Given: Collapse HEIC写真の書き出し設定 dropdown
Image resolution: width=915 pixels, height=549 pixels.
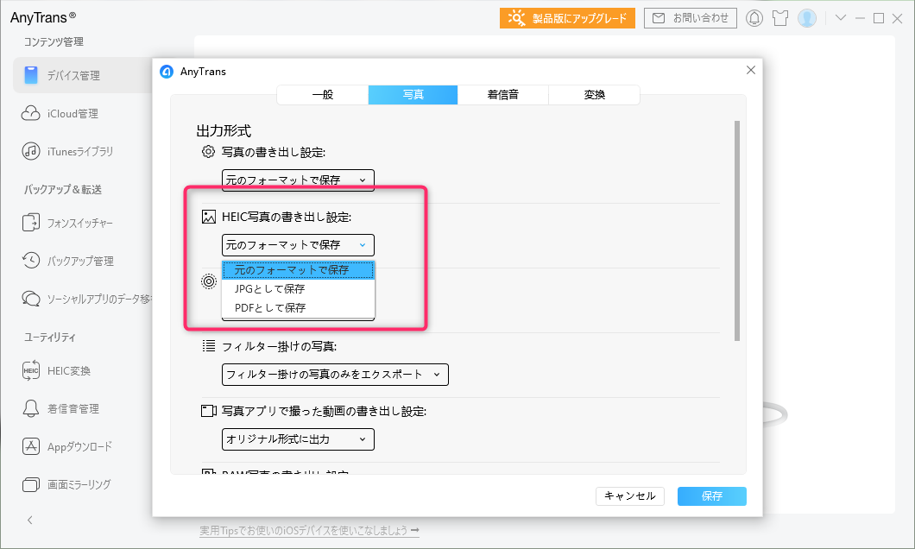Looking at the screenshot, I should coord(298,245).
